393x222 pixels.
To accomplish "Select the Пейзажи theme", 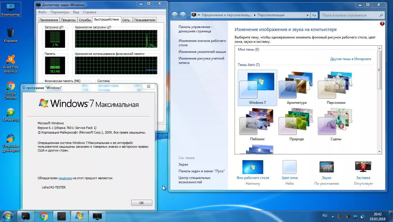I will (x=257, y=124).
